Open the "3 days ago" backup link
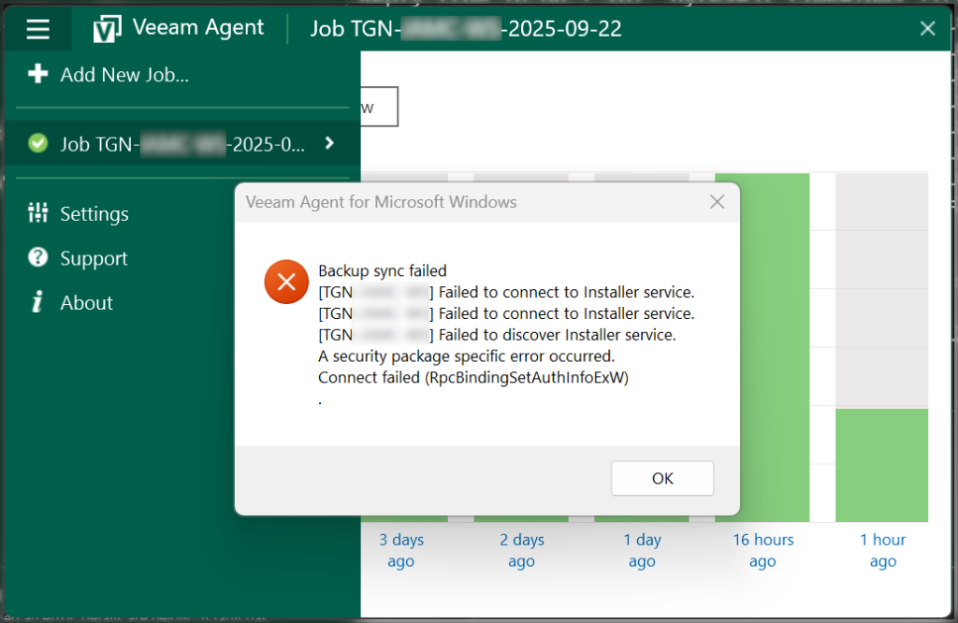Viewport: 958px width, 623px height. tap(401, 550)
